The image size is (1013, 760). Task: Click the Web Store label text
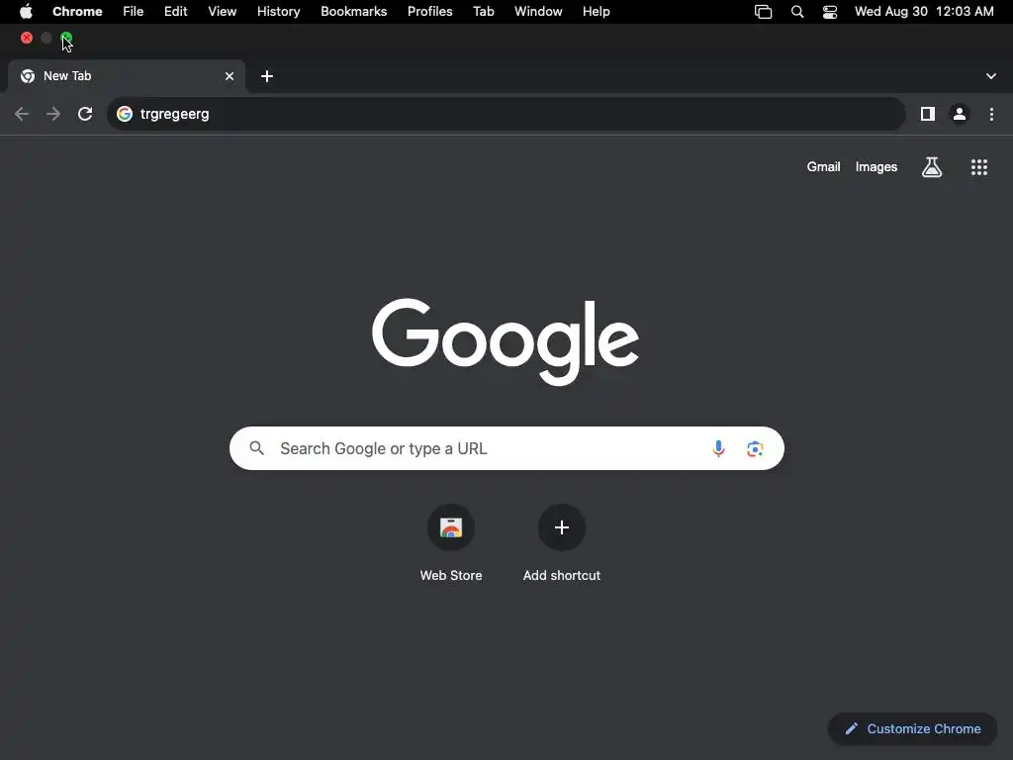click(451, 575)
